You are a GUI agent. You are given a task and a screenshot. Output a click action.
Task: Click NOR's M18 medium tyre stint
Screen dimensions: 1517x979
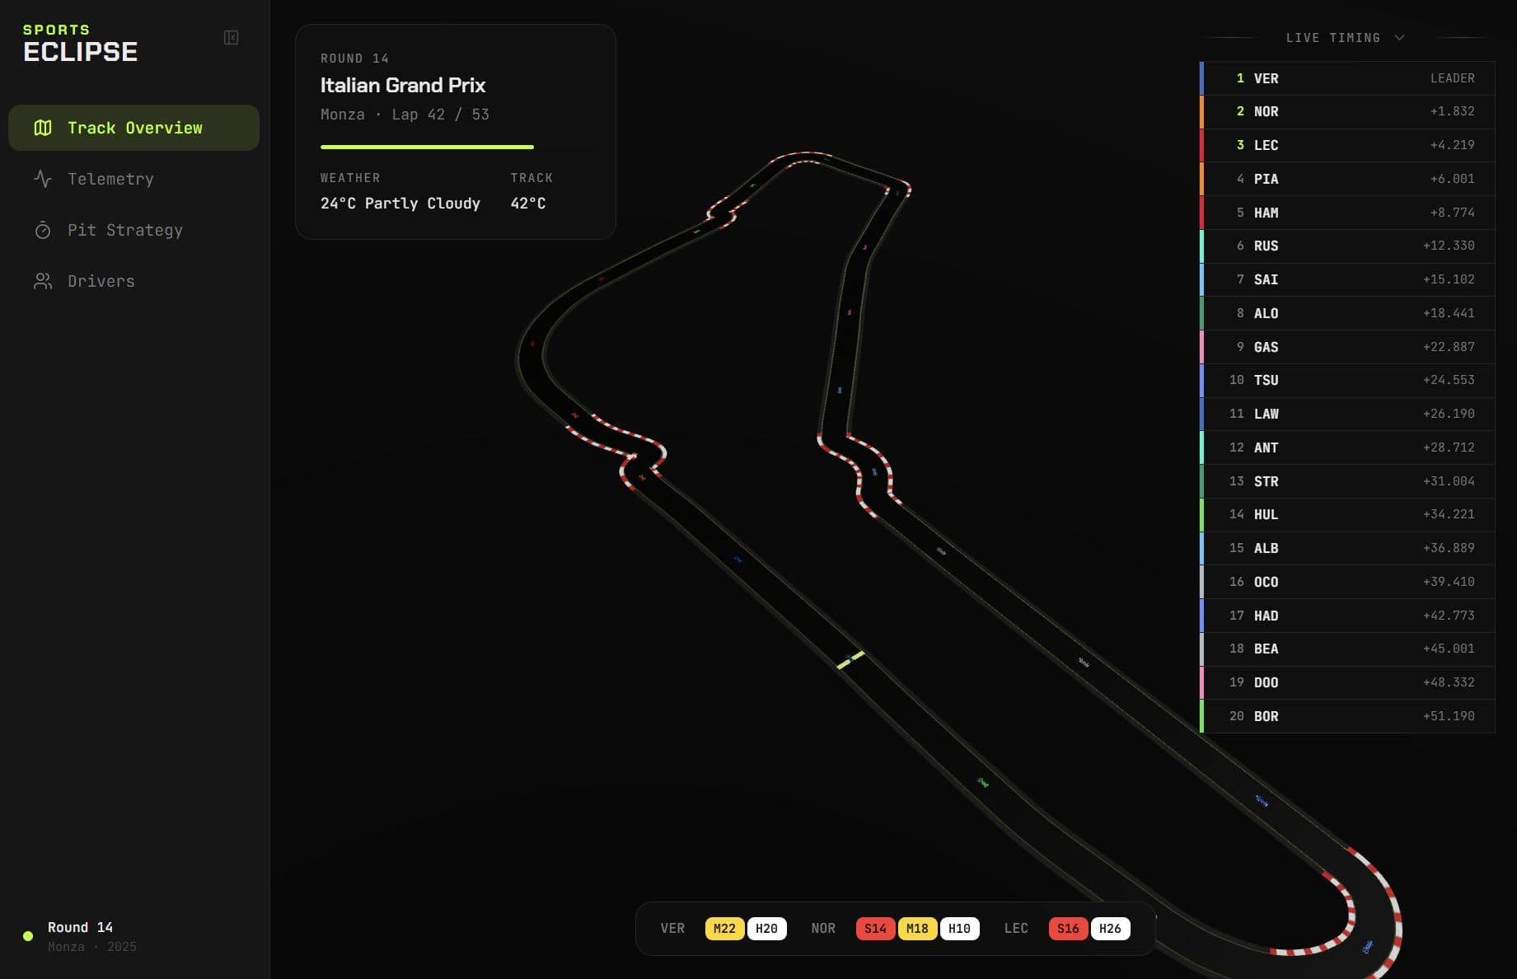pyautogui.click(x=917, y=929)
